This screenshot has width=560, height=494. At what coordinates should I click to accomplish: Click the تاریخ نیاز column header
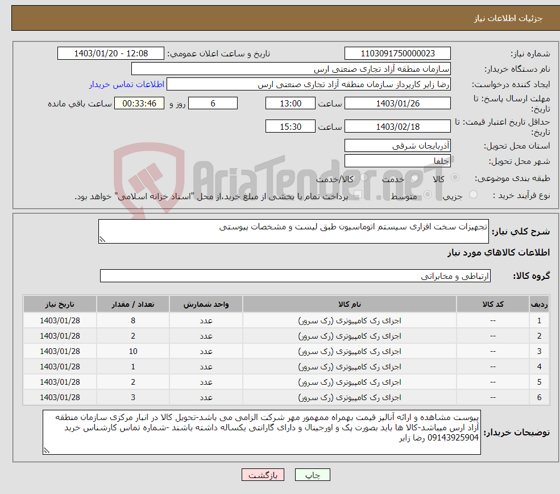coord(60,304)
